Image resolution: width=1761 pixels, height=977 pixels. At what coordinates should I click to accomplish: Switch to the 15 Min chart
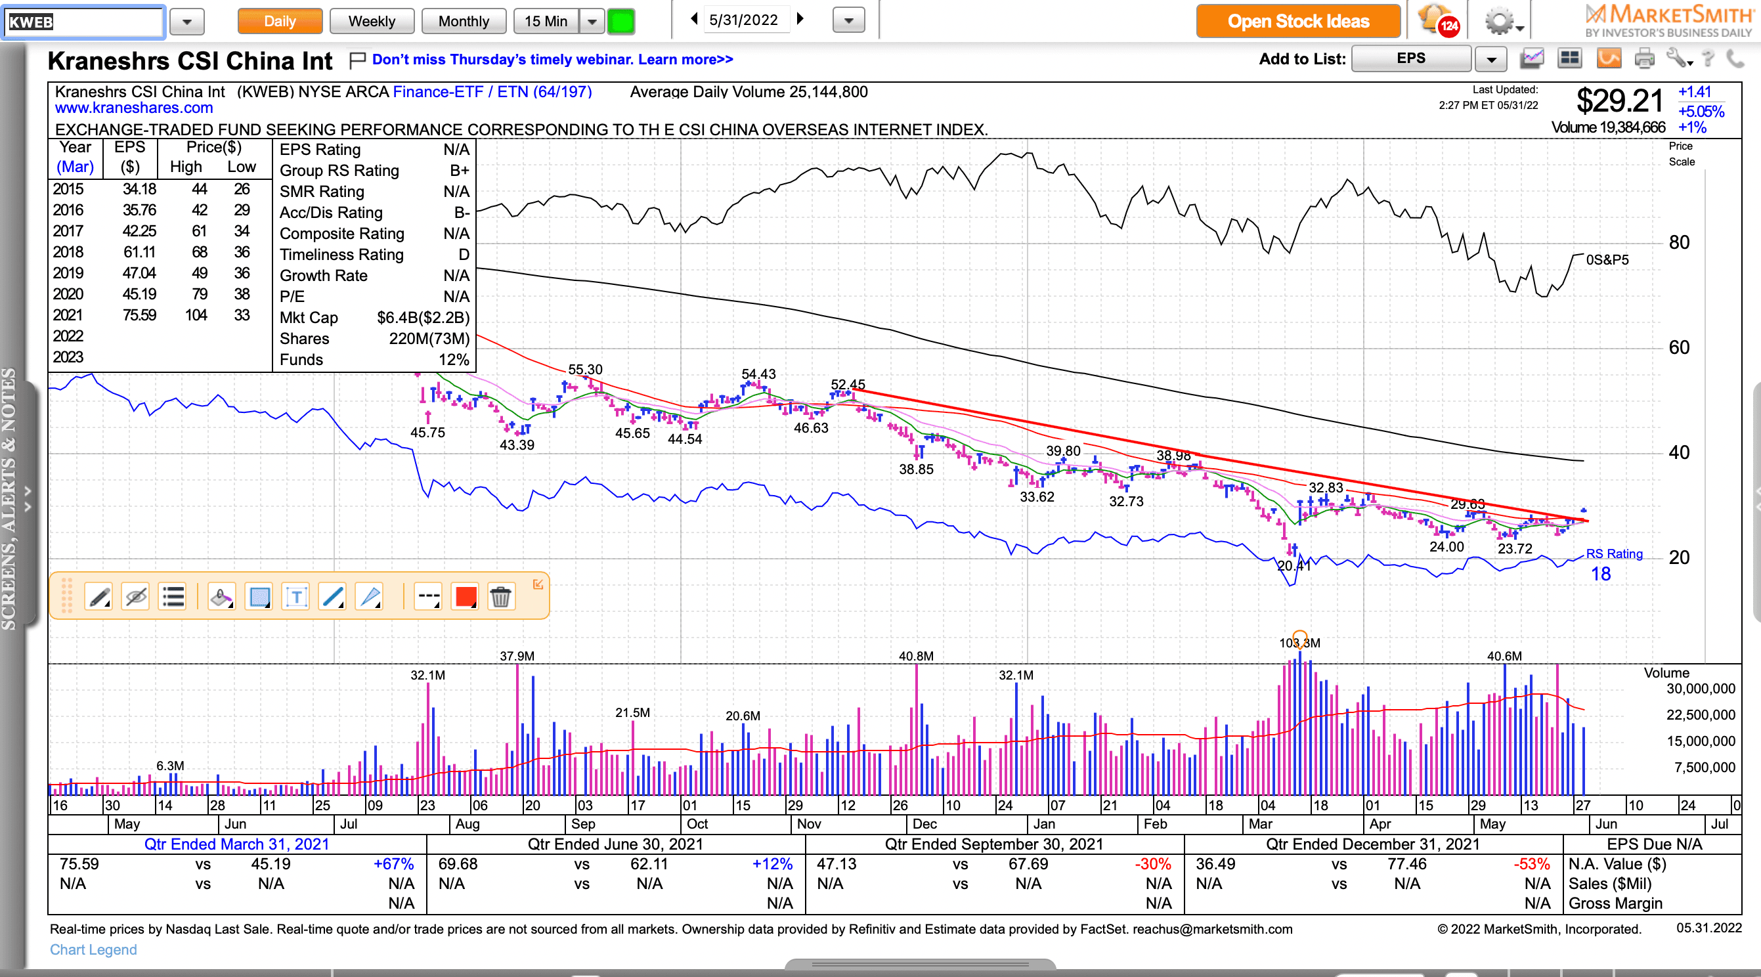pos(546,21)
